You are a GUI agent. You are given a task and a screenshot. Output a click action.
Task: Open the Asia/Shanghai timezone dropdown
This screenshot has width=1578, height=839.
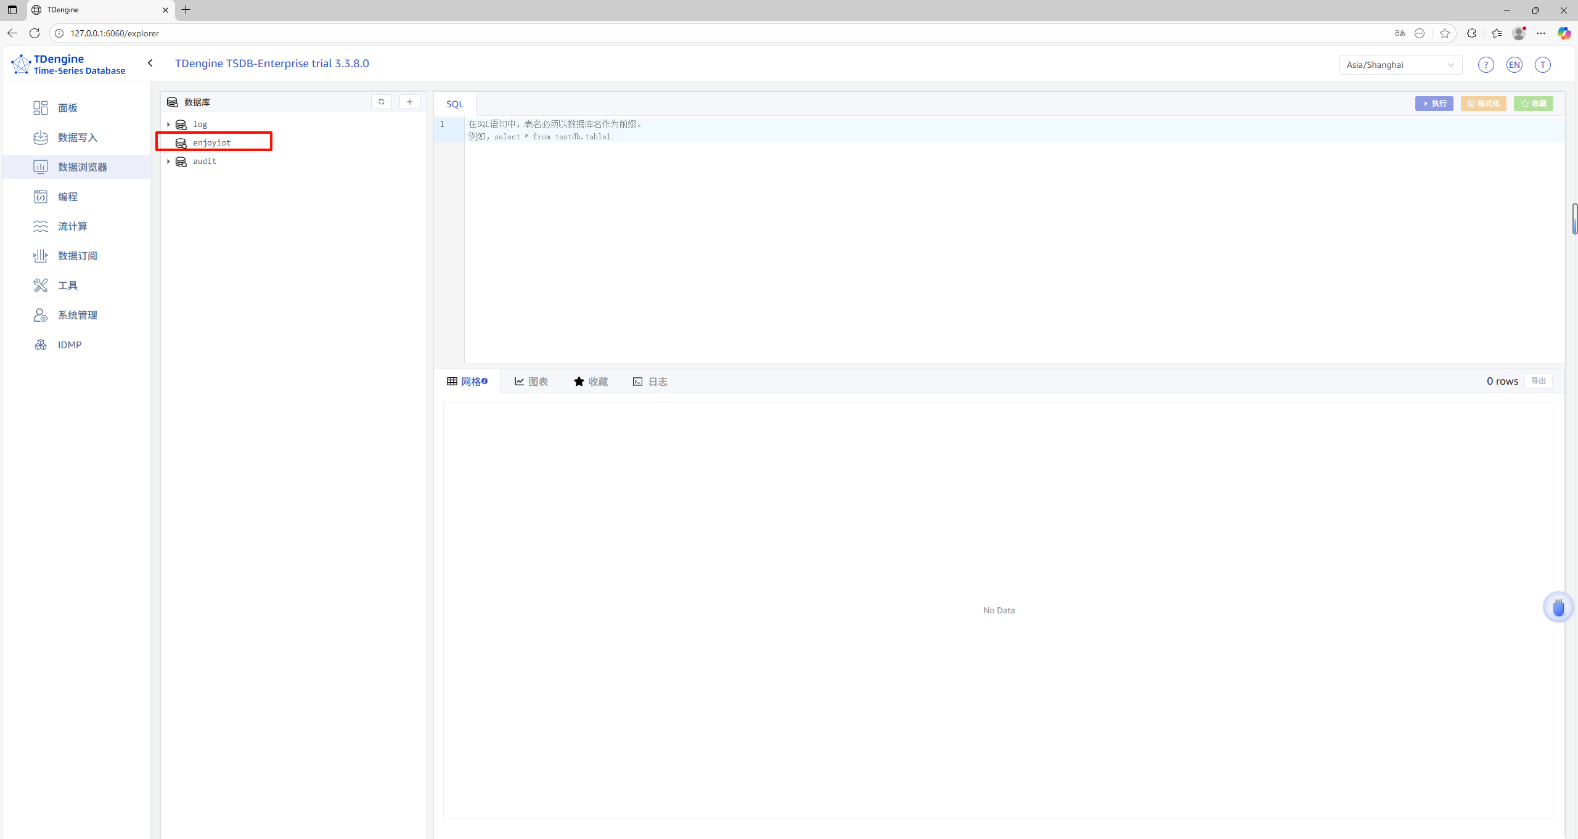[x=1400, y=65]
